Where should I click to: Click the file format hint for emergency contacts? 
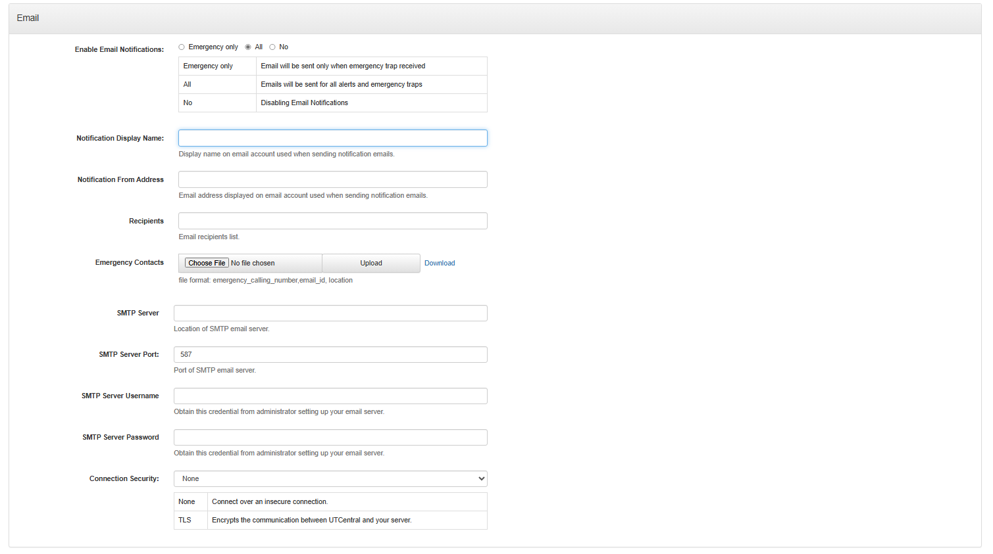click(x=266, y=281)
